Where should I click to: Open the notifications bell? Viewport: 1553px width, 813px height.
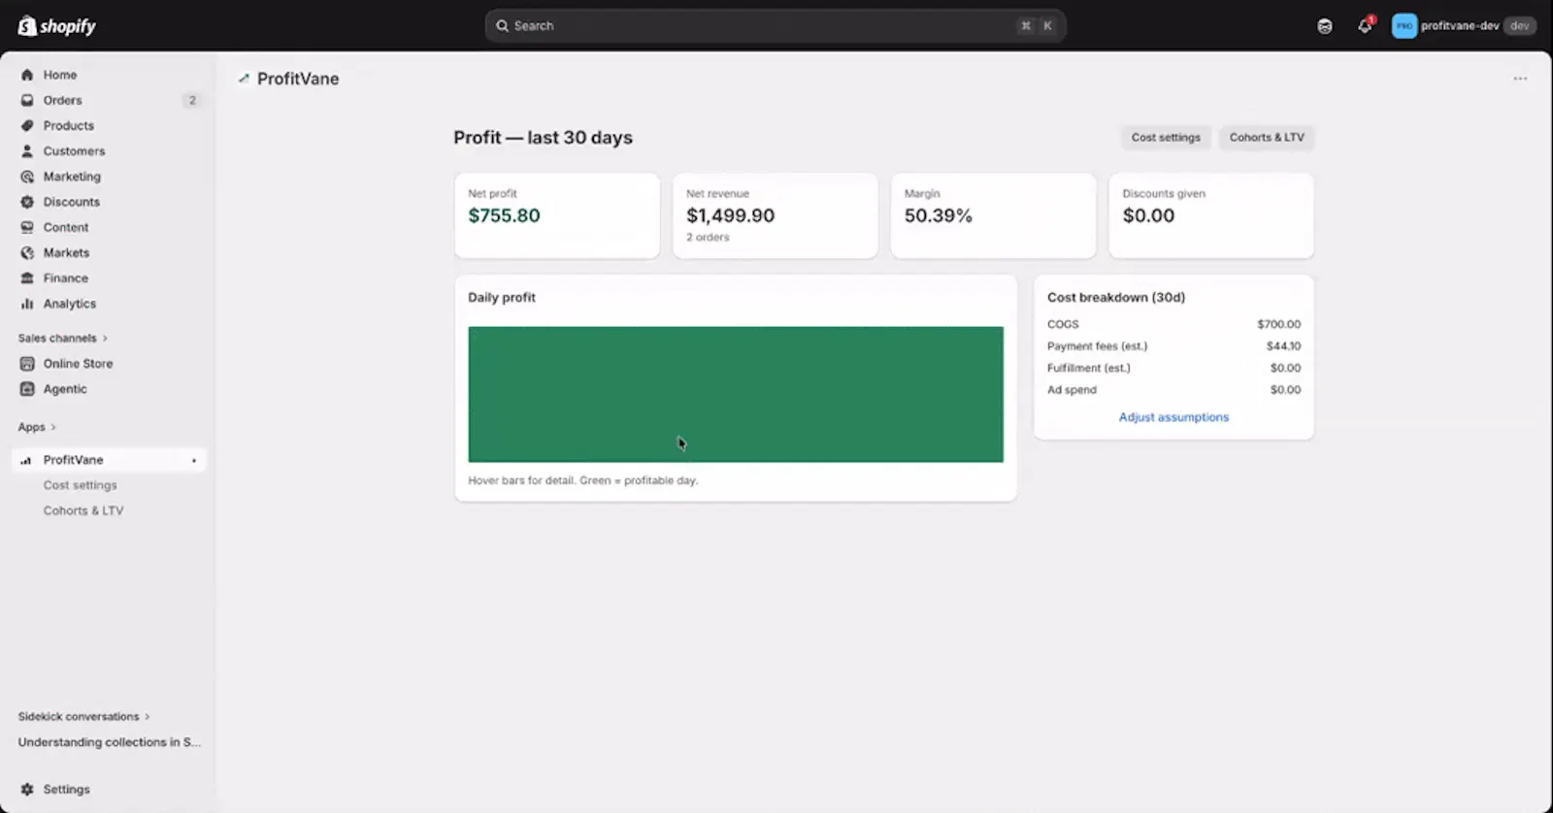pyautogui.click(x=1365, y=26)
